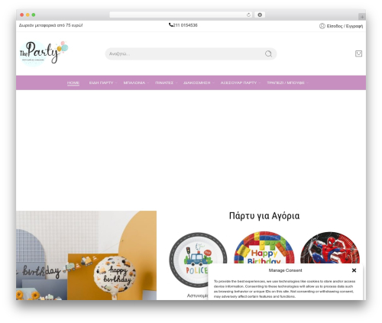Open the Police plate theme thumbnail
This screenshot has height=323, width=382.
tap(198, 260)
